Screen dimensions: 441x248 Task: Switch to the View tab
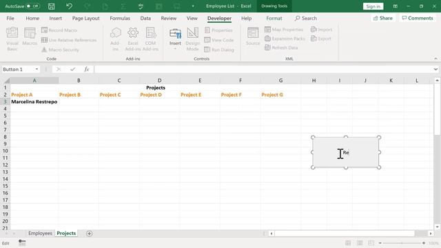pyautogui.click(x=192, y=19)
